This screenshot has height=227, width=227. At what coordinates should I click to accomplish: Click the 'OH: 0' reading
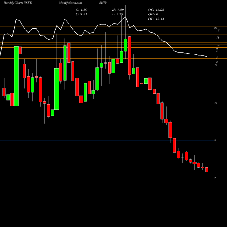[x=153, y=15]
